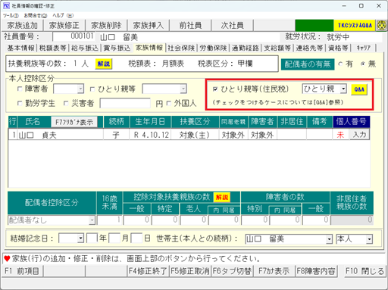The image size is (388, 290).
Task: Open the お問合せ menu
Action: 36,16
